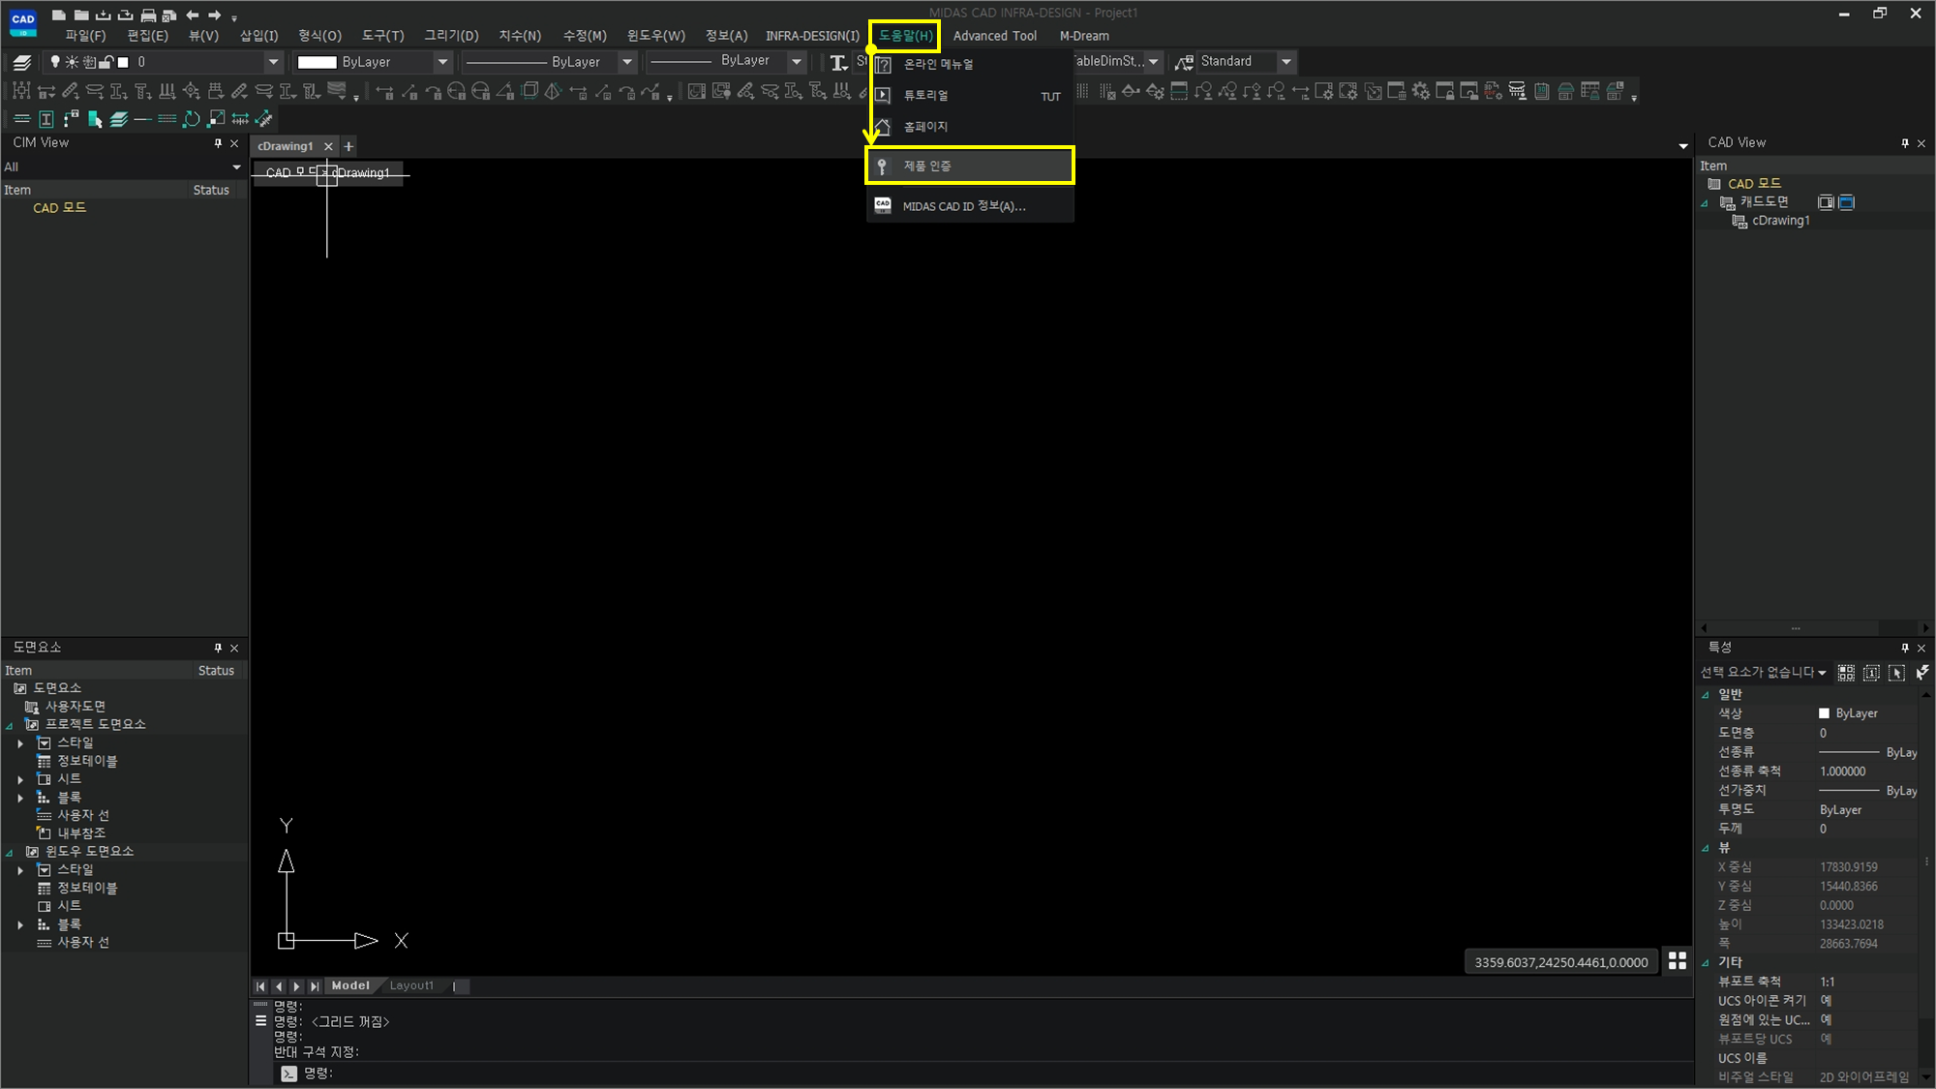Screen dimensions: 1936x1089
Task: Toggle the blue window view icon beside 캐드도면
Action: 1846,202
